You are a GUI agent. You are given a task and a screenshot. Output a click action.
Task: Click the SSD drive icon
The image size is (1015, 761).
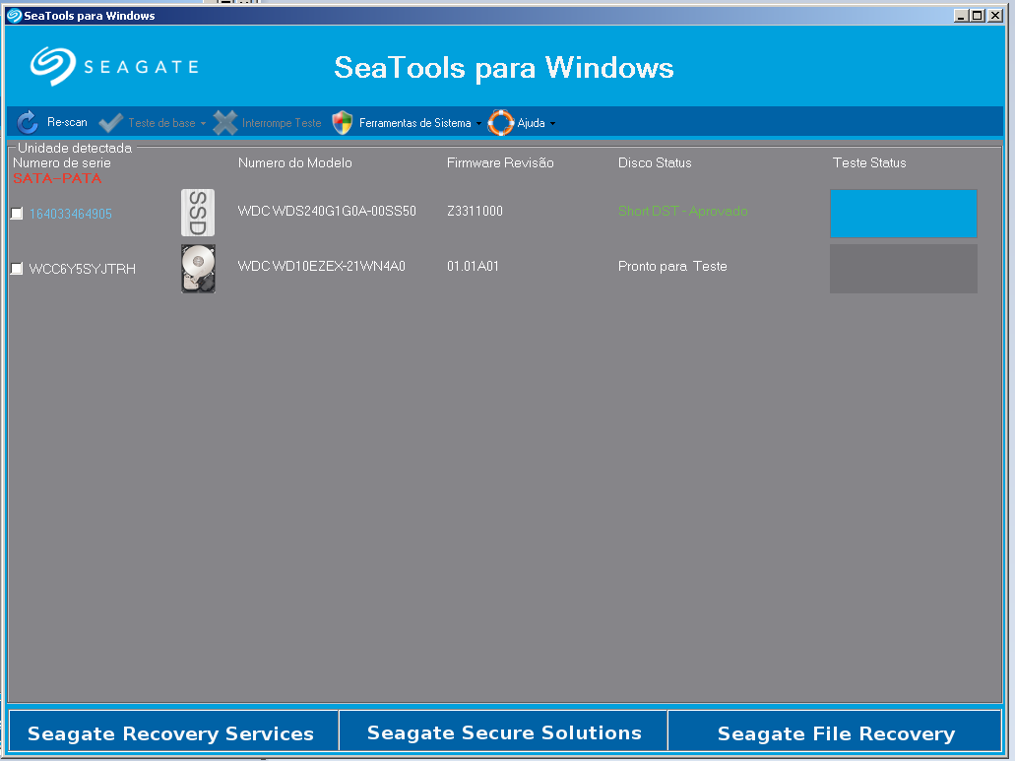coord(198,213)
